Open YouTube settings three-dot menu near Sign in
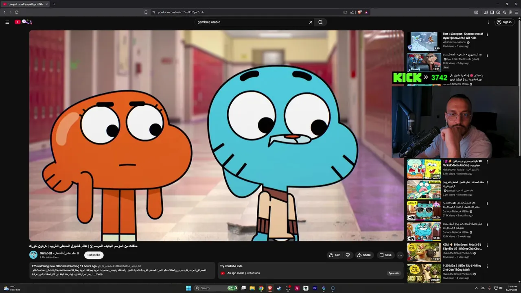Image resolution: width=521 pixels, height=293 pixels. click(x=489, y=22)
